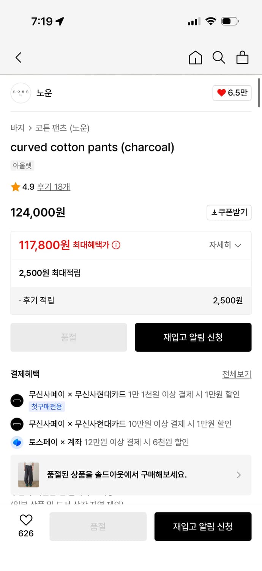The image size is (262, 571).
Task: Toggle the info ⓘ next to 최대혜택가
Action: pyautogui.click(x=117, y=245)
